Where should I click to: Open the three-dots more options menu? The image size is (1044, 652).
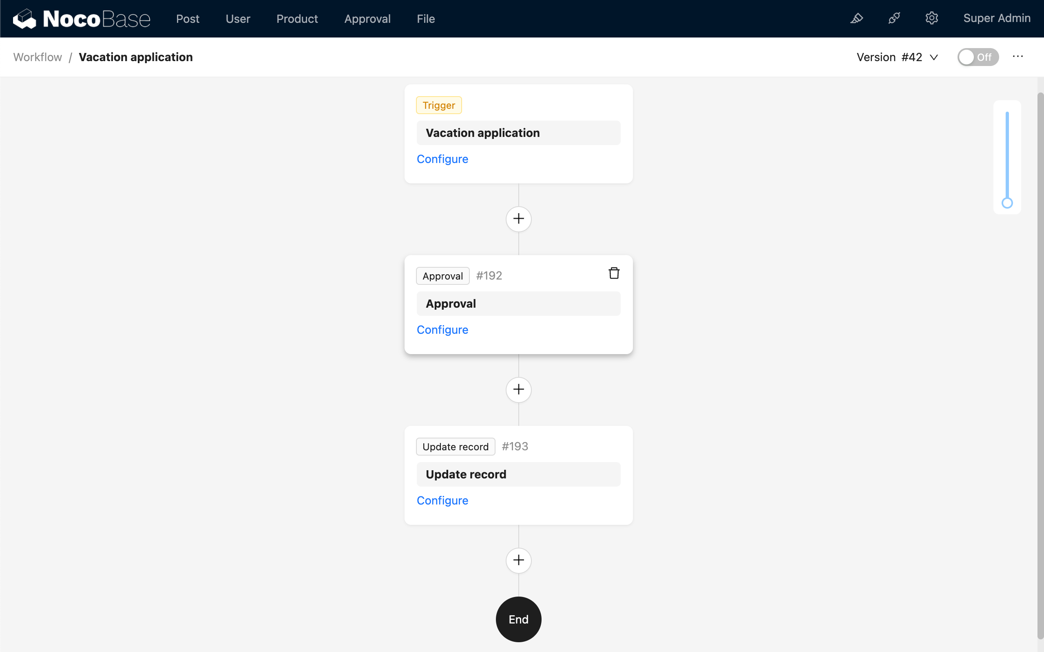pos(1017,57)
